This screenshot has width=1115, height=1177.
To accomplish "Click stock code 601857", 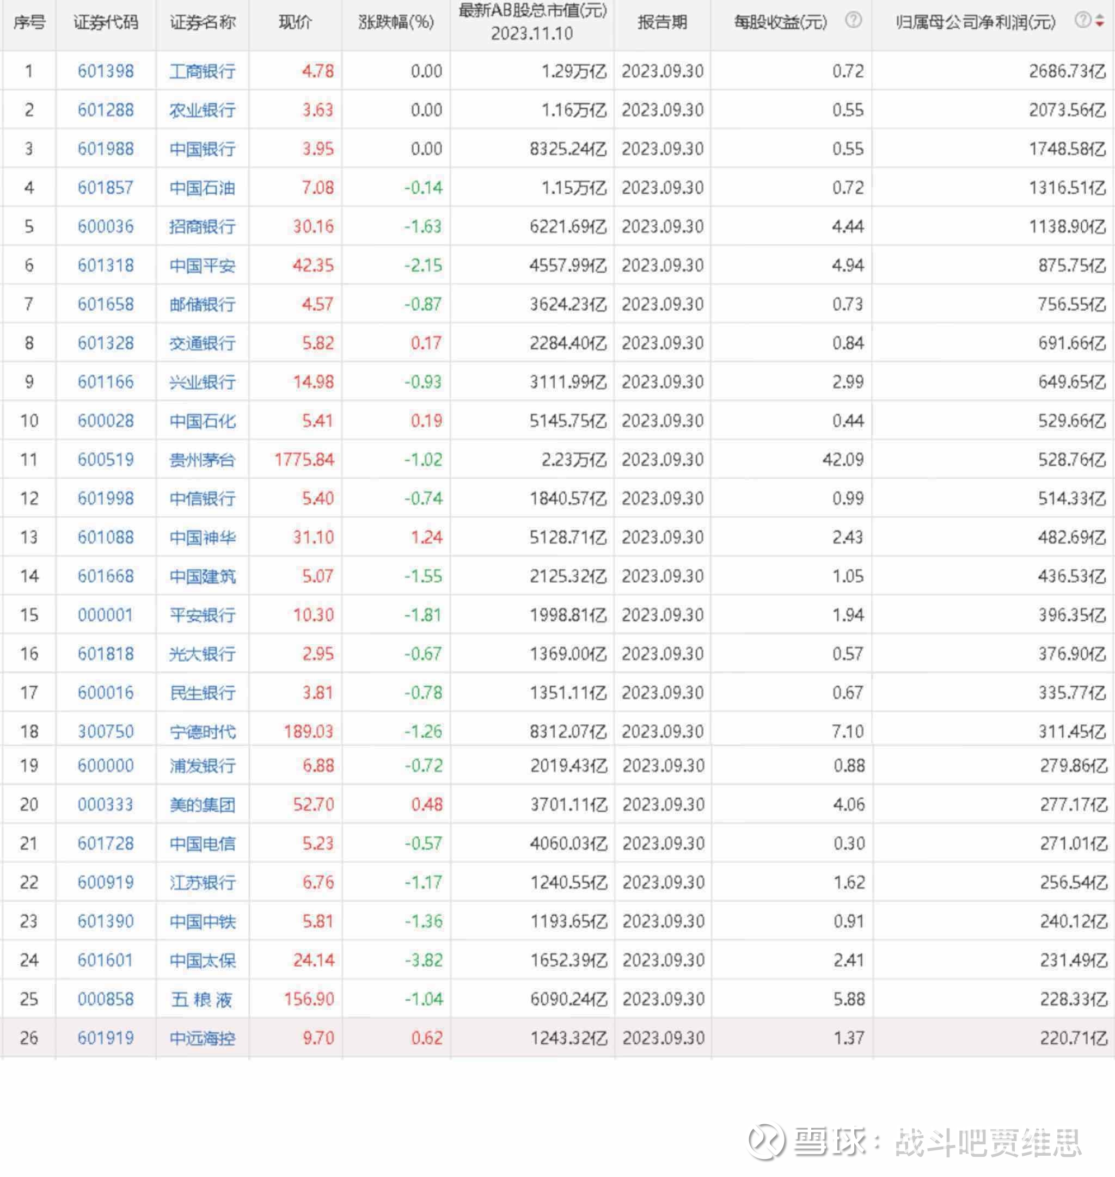I will [106, 188].
